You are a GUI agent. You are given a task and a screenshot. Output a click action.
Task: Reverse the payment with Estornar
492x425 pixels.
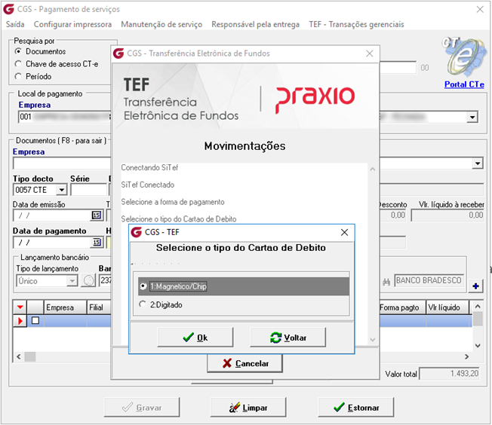coord(356,407)
